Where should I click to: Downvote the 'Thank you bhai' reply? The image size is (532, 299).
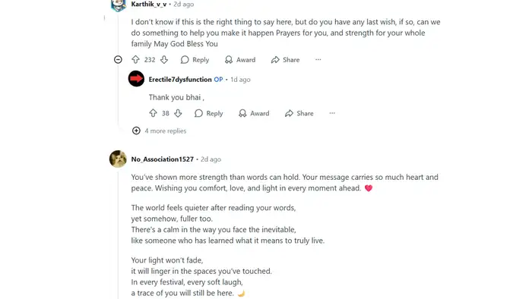[x=178, y=113]
